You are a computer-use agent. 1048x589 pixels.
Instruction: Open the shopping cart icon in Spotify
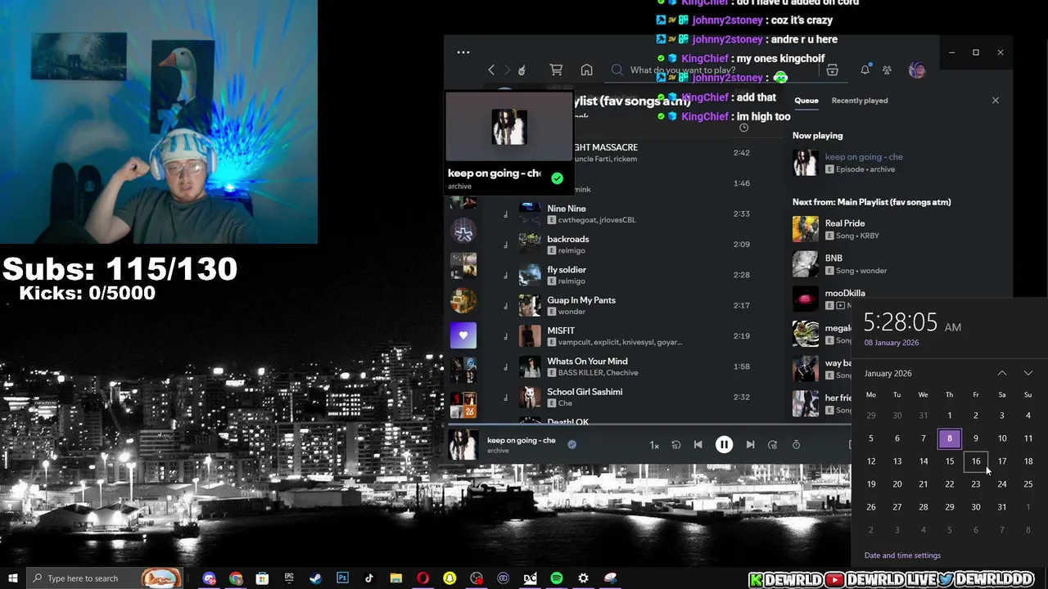coord(556,70)
